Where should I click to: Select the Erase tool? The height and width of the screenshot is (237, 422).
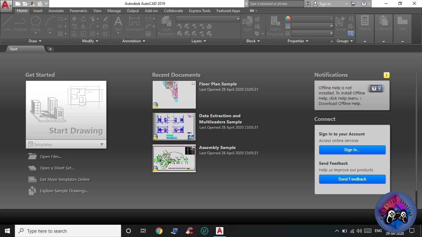[105, 19]
